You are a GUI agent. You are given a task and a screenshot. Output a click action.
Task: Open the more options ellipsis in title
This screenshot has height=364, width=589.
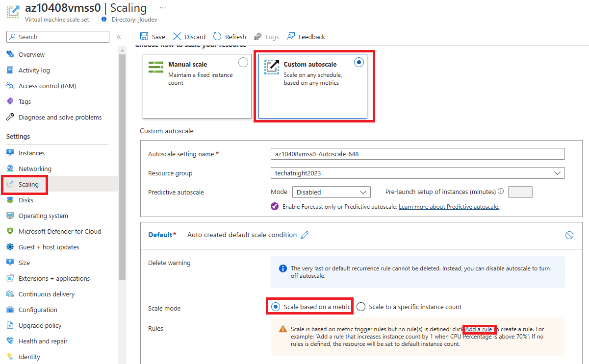point(163,8)
